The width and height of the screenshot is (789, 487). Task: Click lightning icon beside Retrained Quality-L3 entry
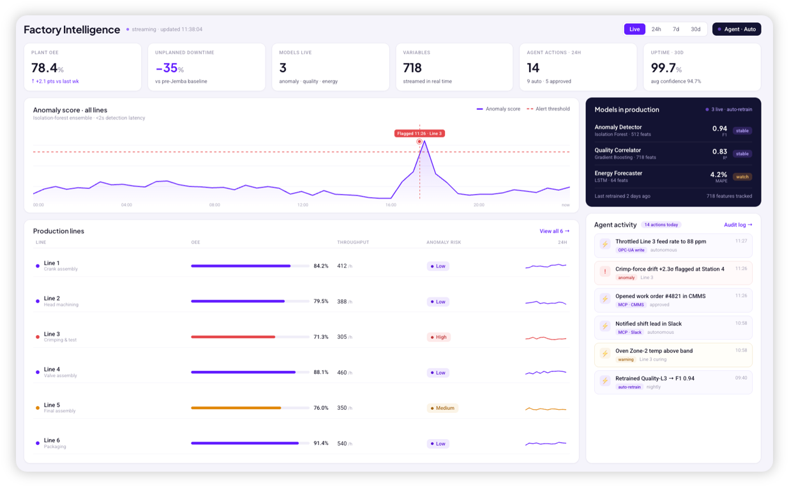[x=605, y=381]
